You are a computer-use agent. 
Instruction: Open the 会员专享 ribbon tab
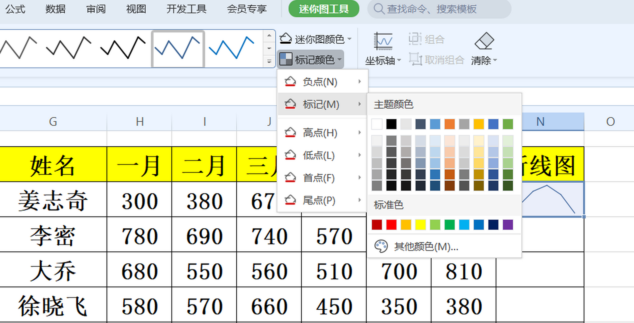coord(247,9)
